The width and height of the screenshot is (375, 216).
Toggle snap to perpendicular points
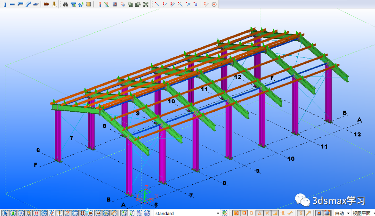[275, 213]
